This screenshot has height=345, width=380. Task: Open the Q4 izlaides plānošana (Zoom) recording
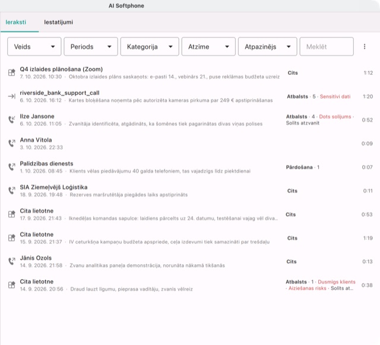pos(190,72)
